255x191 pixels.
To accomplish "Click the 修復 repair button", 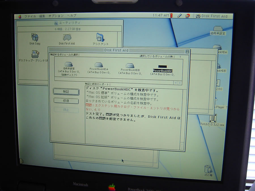I will (x=66, y=101).
